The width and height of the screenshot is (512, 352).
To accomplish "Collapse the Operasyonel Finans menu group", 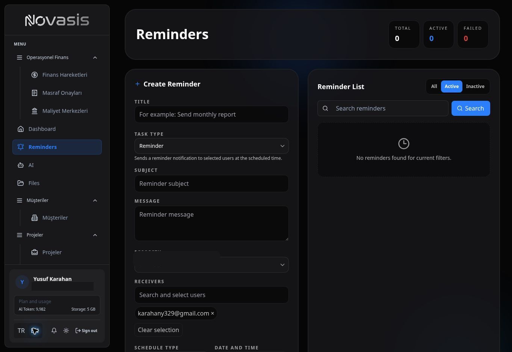I will click(x=57, y=58).
